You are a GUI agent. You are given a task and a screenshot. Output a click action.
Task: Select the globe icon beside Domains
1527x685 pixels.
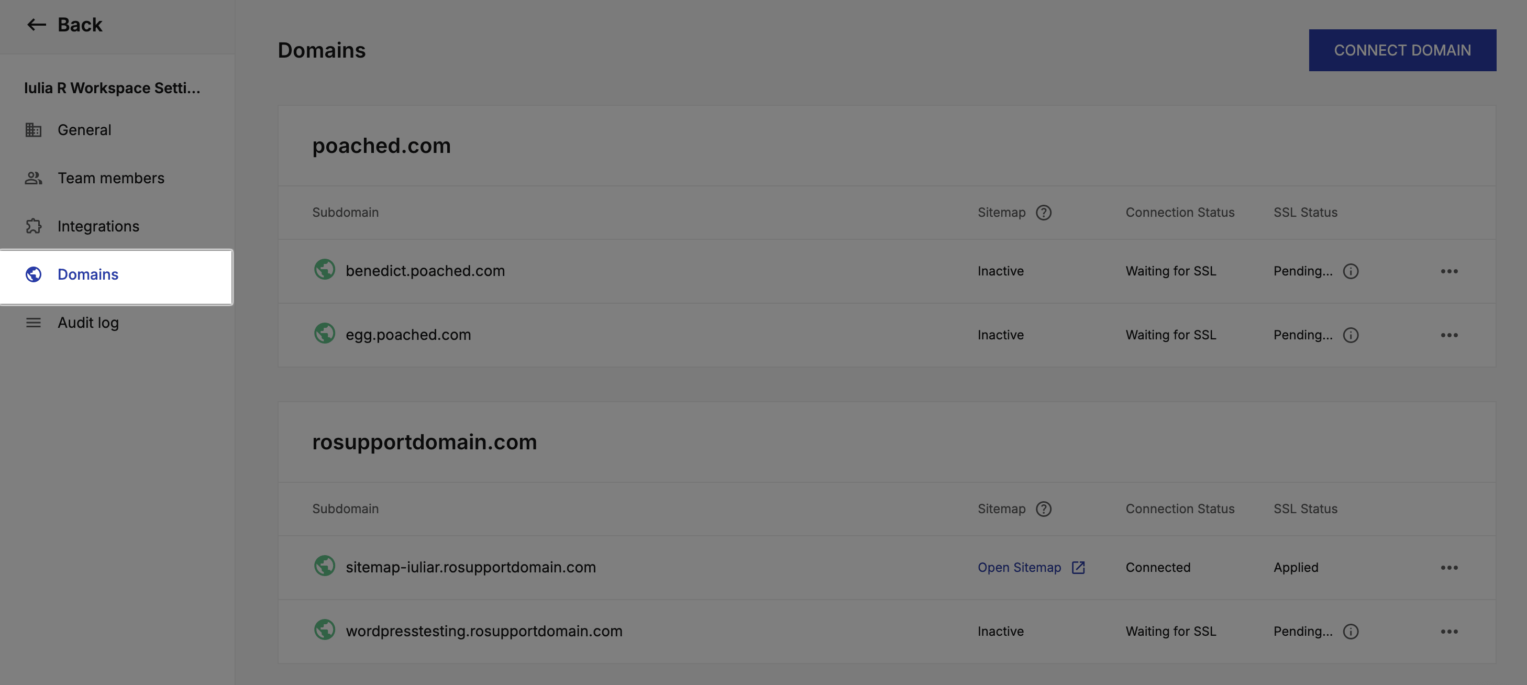click(x=34, y=274)
